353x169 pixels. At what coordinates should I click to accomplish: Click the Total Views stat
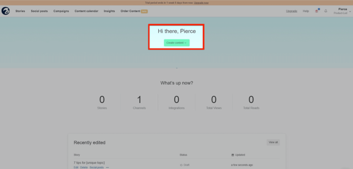[x=214, y=102]
